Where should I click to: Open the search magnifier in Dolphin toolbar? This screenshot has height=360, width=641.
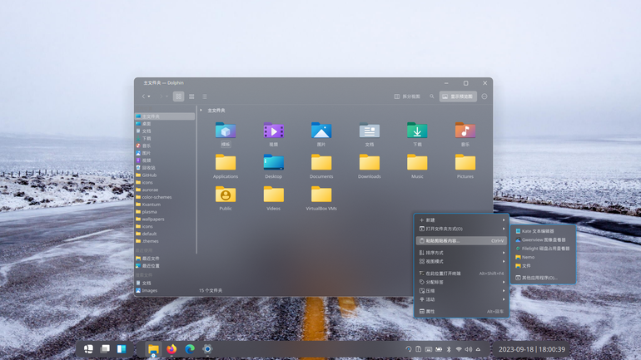(x=432, y=96)
